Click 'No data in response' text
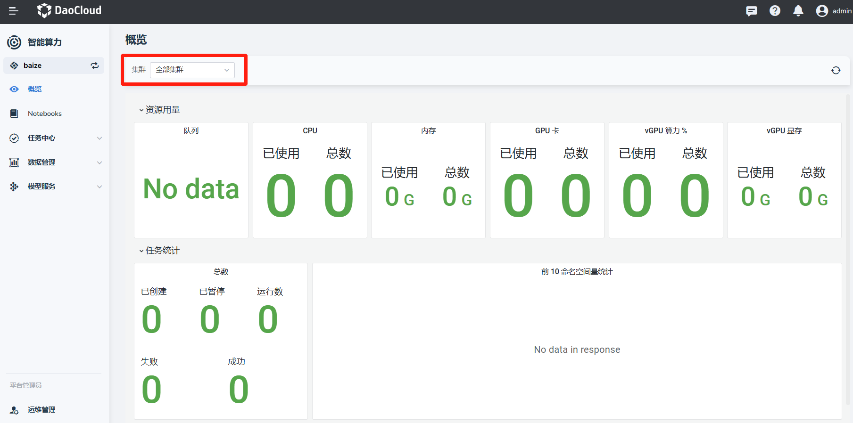Image resolution: width=853 pixels, height=423 pixels. (577, 350)
